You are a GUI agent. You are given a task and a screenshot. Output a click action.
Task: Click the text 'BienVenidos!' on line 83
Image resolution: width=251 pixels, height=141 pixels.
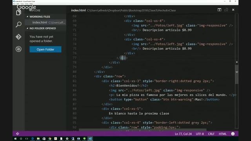tap(127, 85)
